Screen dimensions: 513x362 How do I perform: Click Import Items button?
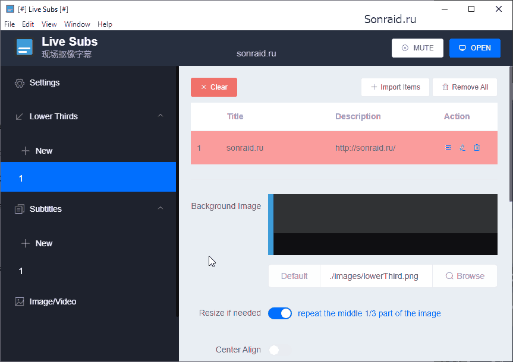click(x=395, y=87)
